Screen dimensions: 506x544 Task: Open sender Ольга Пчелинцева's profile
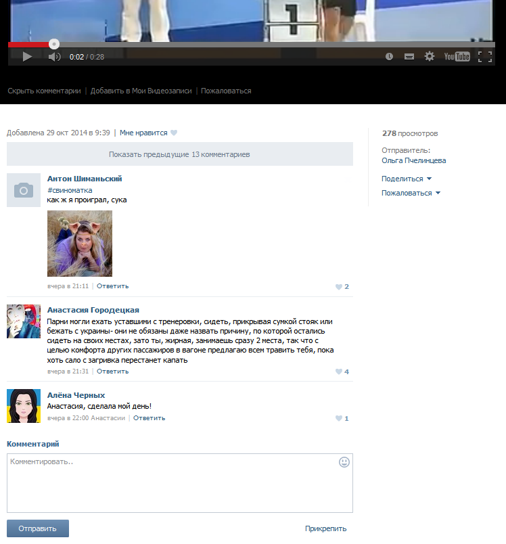click(414, 160)
